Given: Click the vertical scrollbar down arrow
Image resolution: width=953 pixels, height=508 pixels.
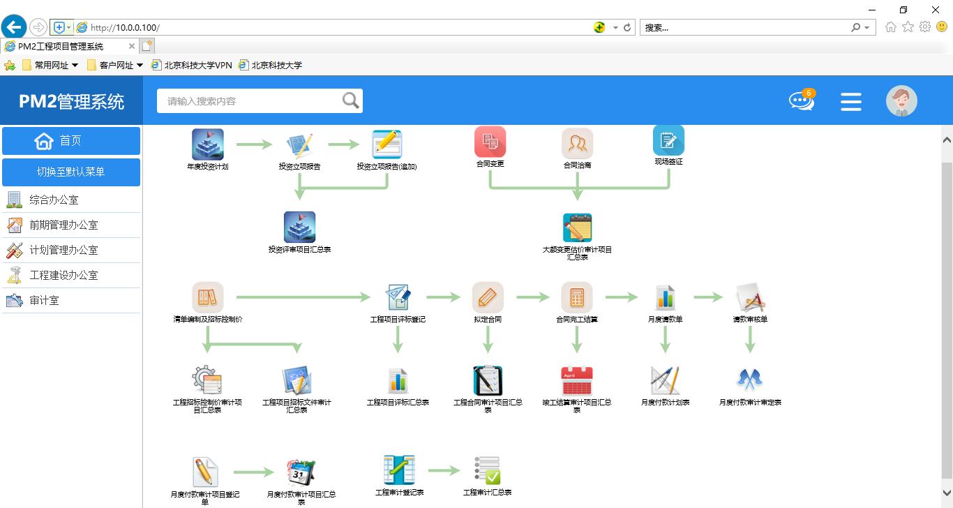Looking at the screenshot, I should click(x=947, y=493).
